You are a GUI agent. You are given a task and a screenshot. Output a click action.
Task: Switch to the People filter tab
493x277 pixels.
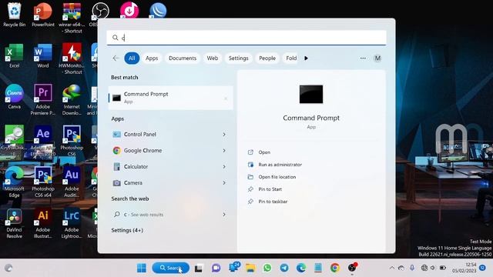click(267, 58)
